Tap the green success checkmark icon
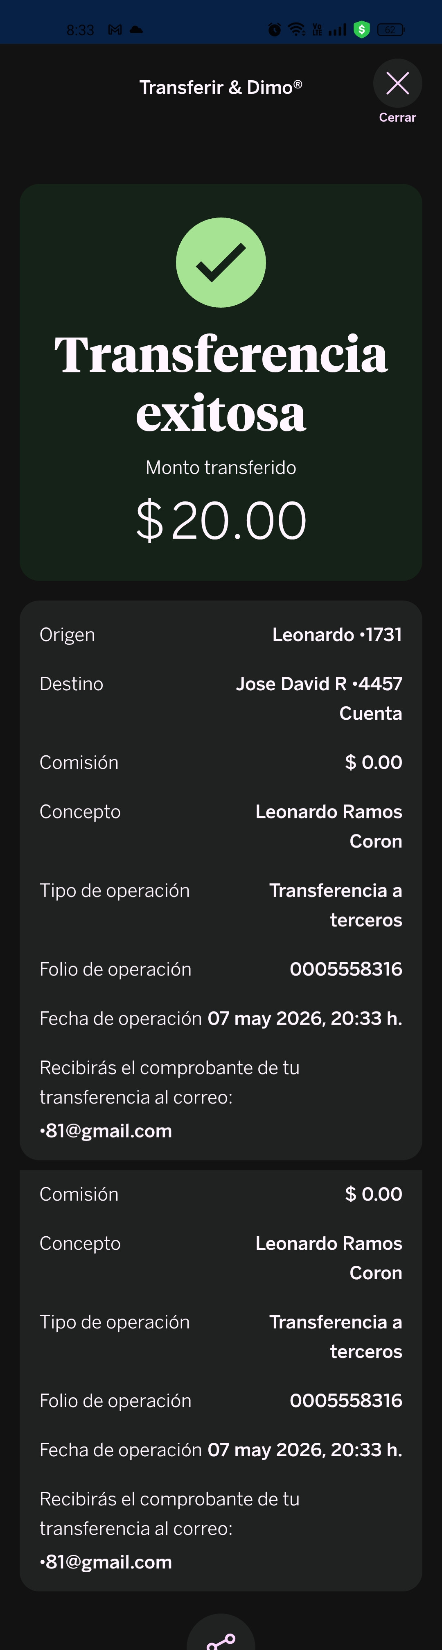This screenshot has width=442, height=1650. click(221, 263)
